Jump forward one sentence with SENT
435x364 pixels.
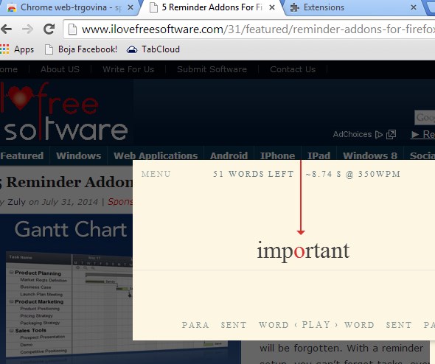click(399, 325)
